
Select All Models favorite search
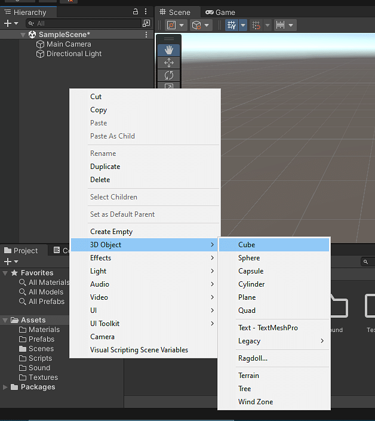[42, 292]
